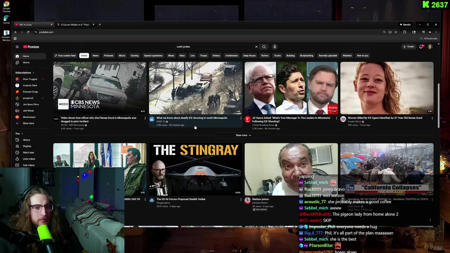Start voice search with the microphone
Screen dimensions: 450x253
(x=275, y=47)
